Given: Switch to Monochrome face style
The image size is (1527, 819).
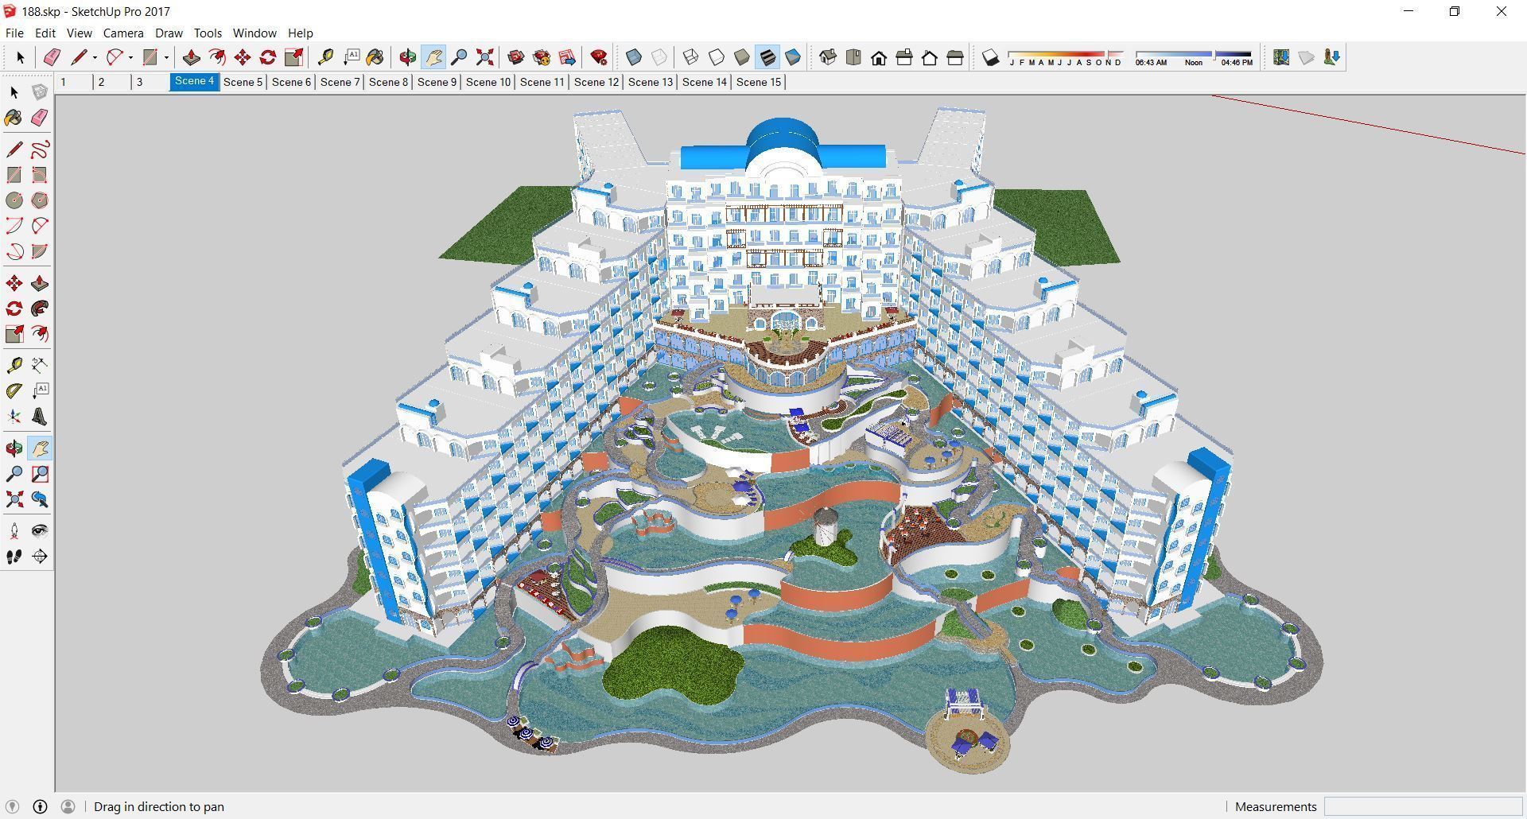Looking at the screenshot, I should pyautogui.click(x=793, y=57).
